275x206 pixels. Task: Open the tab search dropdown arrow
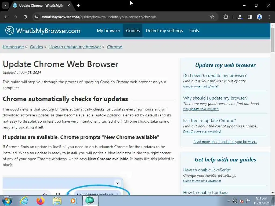click(x=5, y=5)
